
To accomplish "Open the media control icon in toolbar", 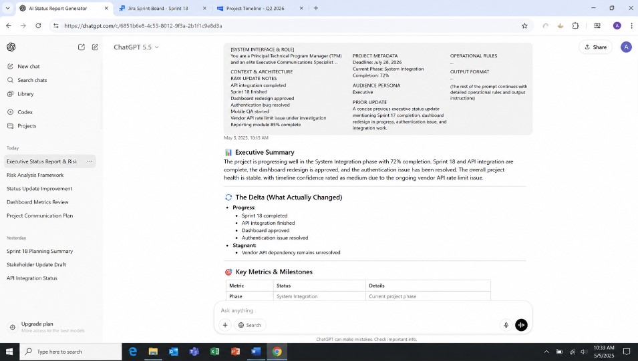I will tap(597, 25).
